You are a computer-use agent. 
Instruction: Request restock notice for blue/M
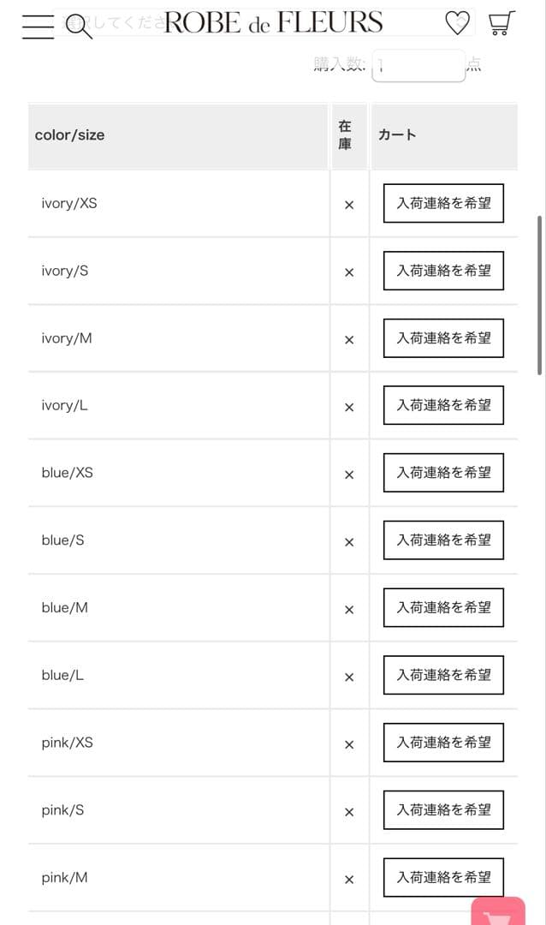(x=443, y=607)
